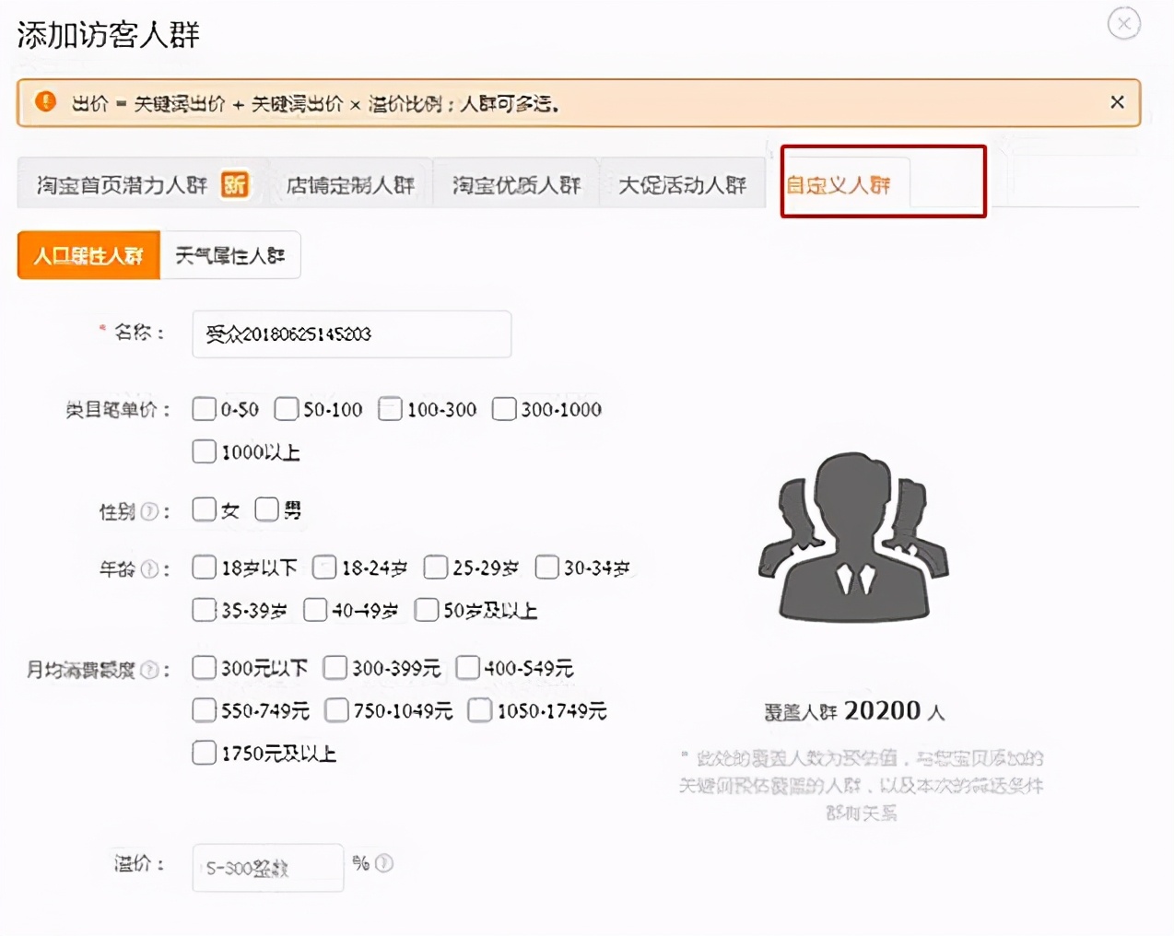This screenshot has width=1174, height=936.
Task: Check 1750元及以上 spending checkbox
Action: click(204, 753)
